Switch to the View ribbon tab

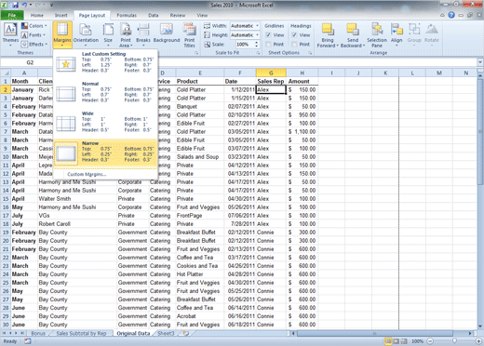pyautogui.click(x=202, y=15)
